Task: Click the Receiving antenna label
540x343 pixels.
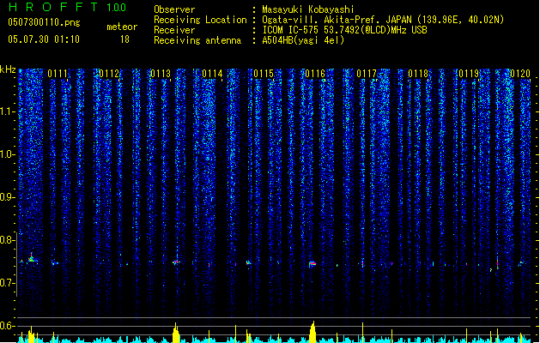Action: 197,40
